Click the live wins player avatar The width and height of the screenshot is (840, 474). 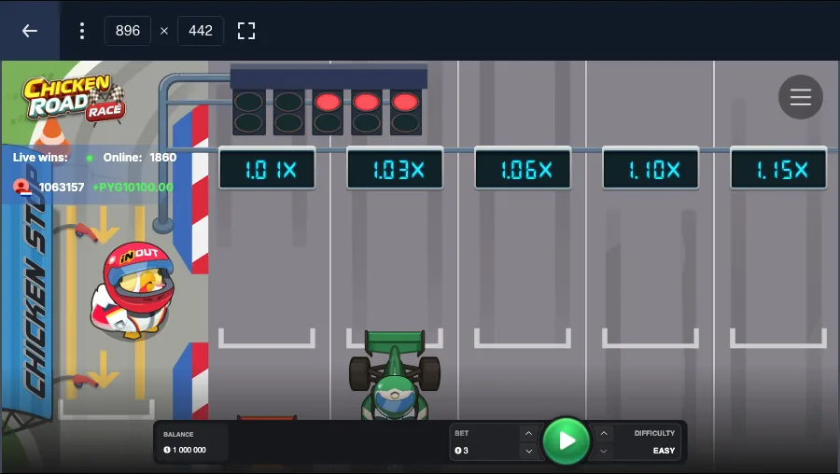pos(21,187)
